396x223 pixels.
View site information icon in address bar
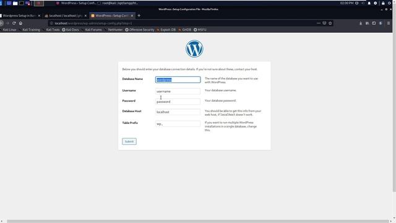pos(51,23)
